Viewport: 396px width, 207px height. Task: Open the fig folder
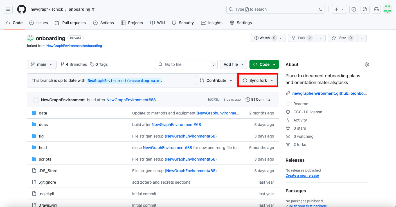click(x=41, y=136)
